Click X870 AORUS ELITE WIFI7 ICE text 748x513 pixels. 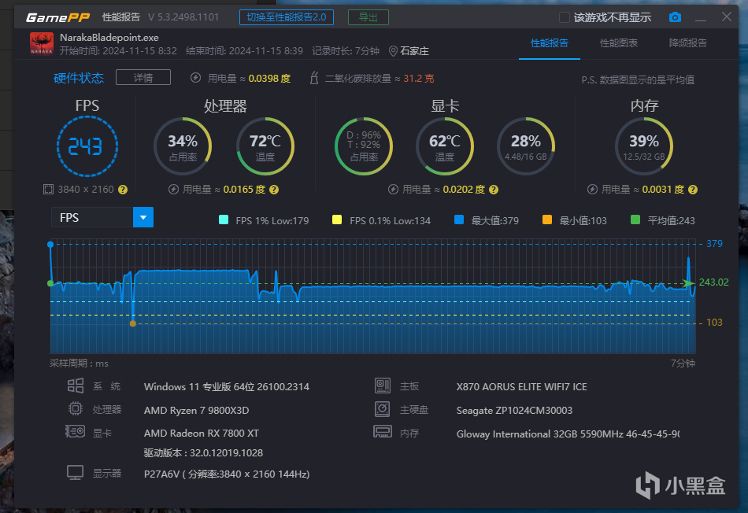pos(521,386)
